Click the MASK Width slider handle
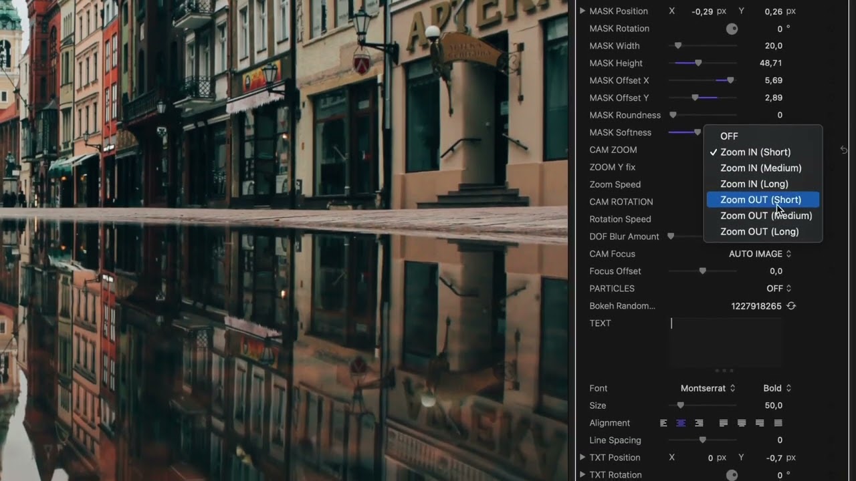The height and width of the screenshot is (481, 856). click(678, 46)
